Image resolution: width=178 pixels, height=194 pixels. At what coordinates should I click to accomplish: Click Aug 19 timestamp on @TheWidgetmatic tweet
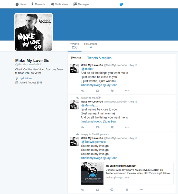pos(133,138)
